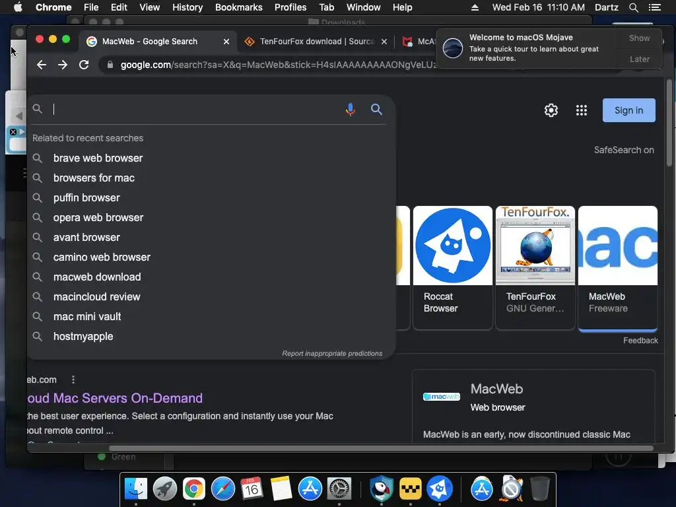Image resolution: width=676 pixels, height=507 pixels.
Task: Open Trash in the Dock
Action: [x=540, y=489]
